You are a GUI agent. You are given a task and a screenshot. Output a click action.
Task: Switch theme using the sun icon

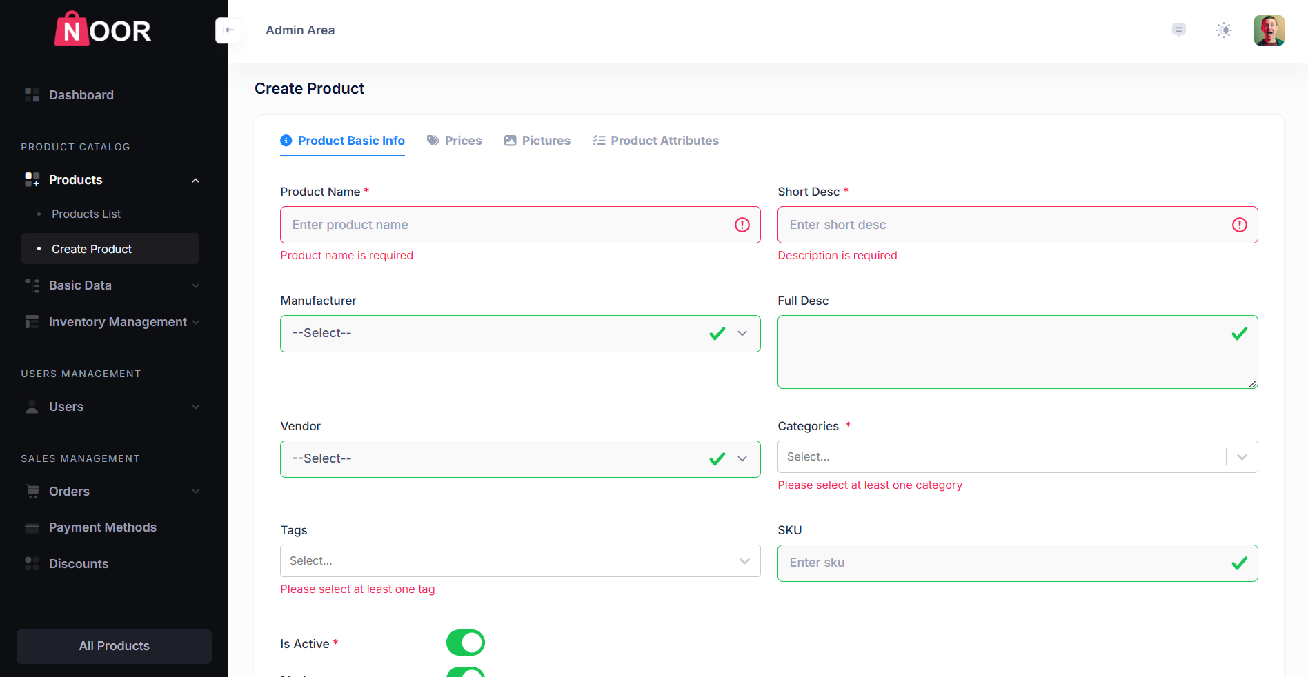(1224, 30)
